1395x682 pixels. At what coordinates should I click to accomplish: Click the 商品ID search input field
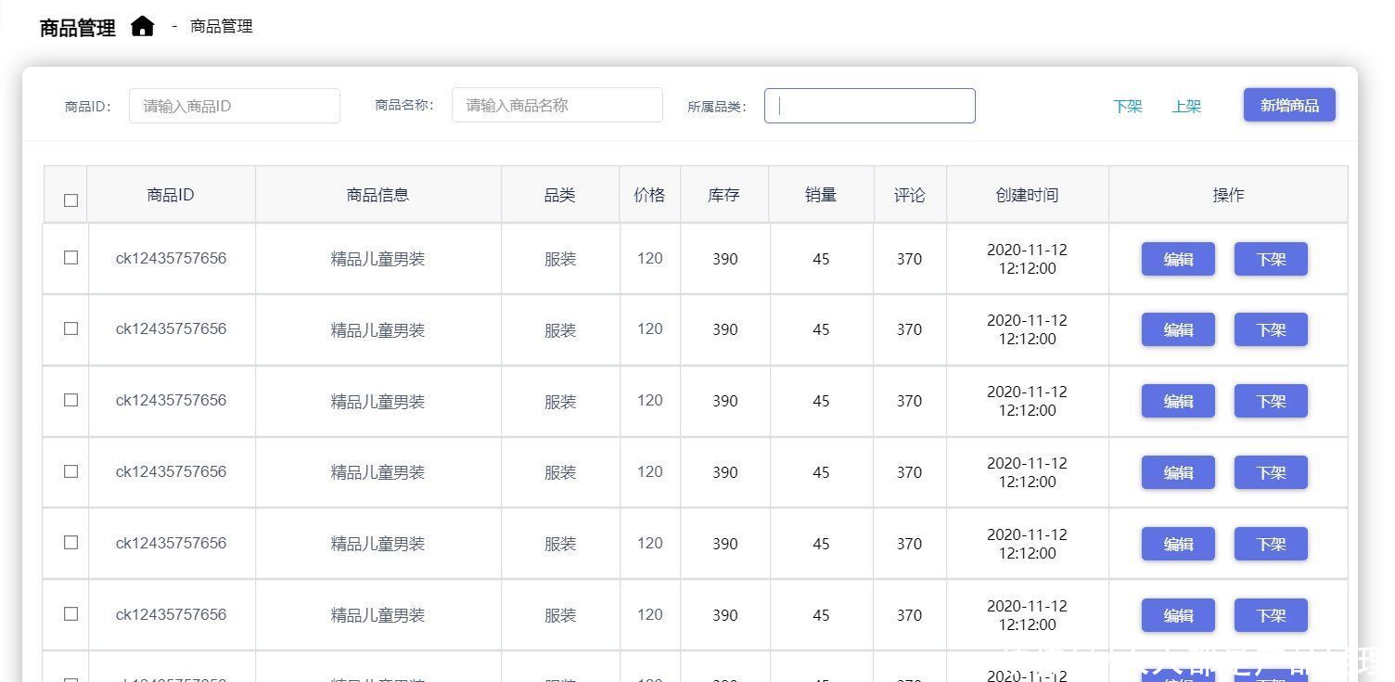[x=234, y=105]
